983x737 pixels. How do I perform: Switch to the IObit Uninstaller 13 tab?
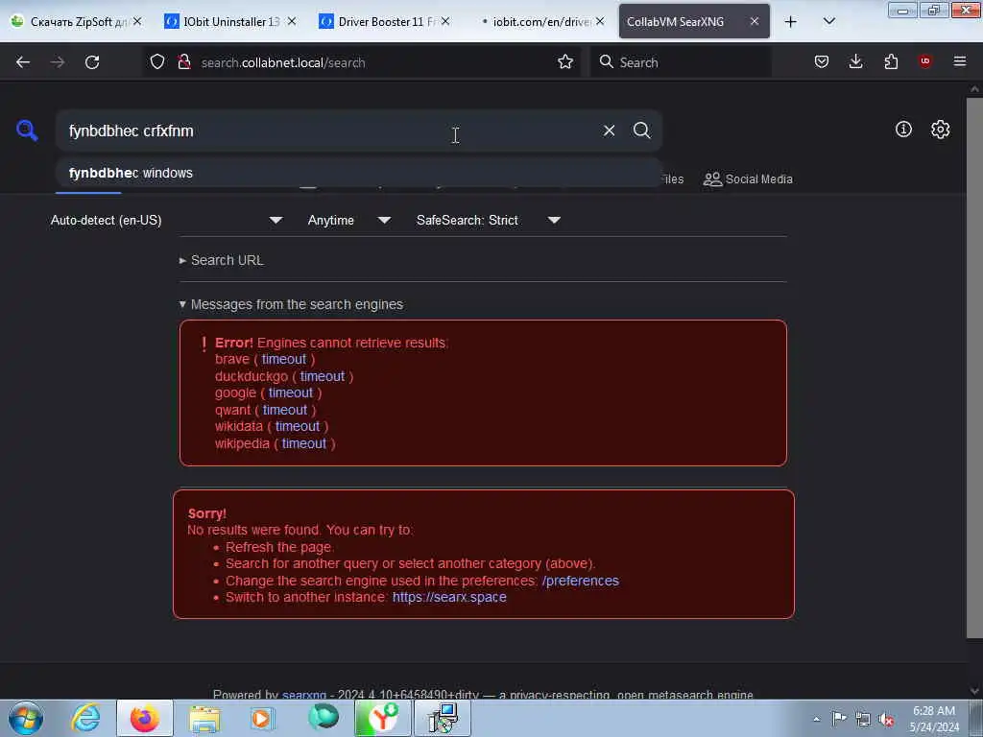(230, 21)
